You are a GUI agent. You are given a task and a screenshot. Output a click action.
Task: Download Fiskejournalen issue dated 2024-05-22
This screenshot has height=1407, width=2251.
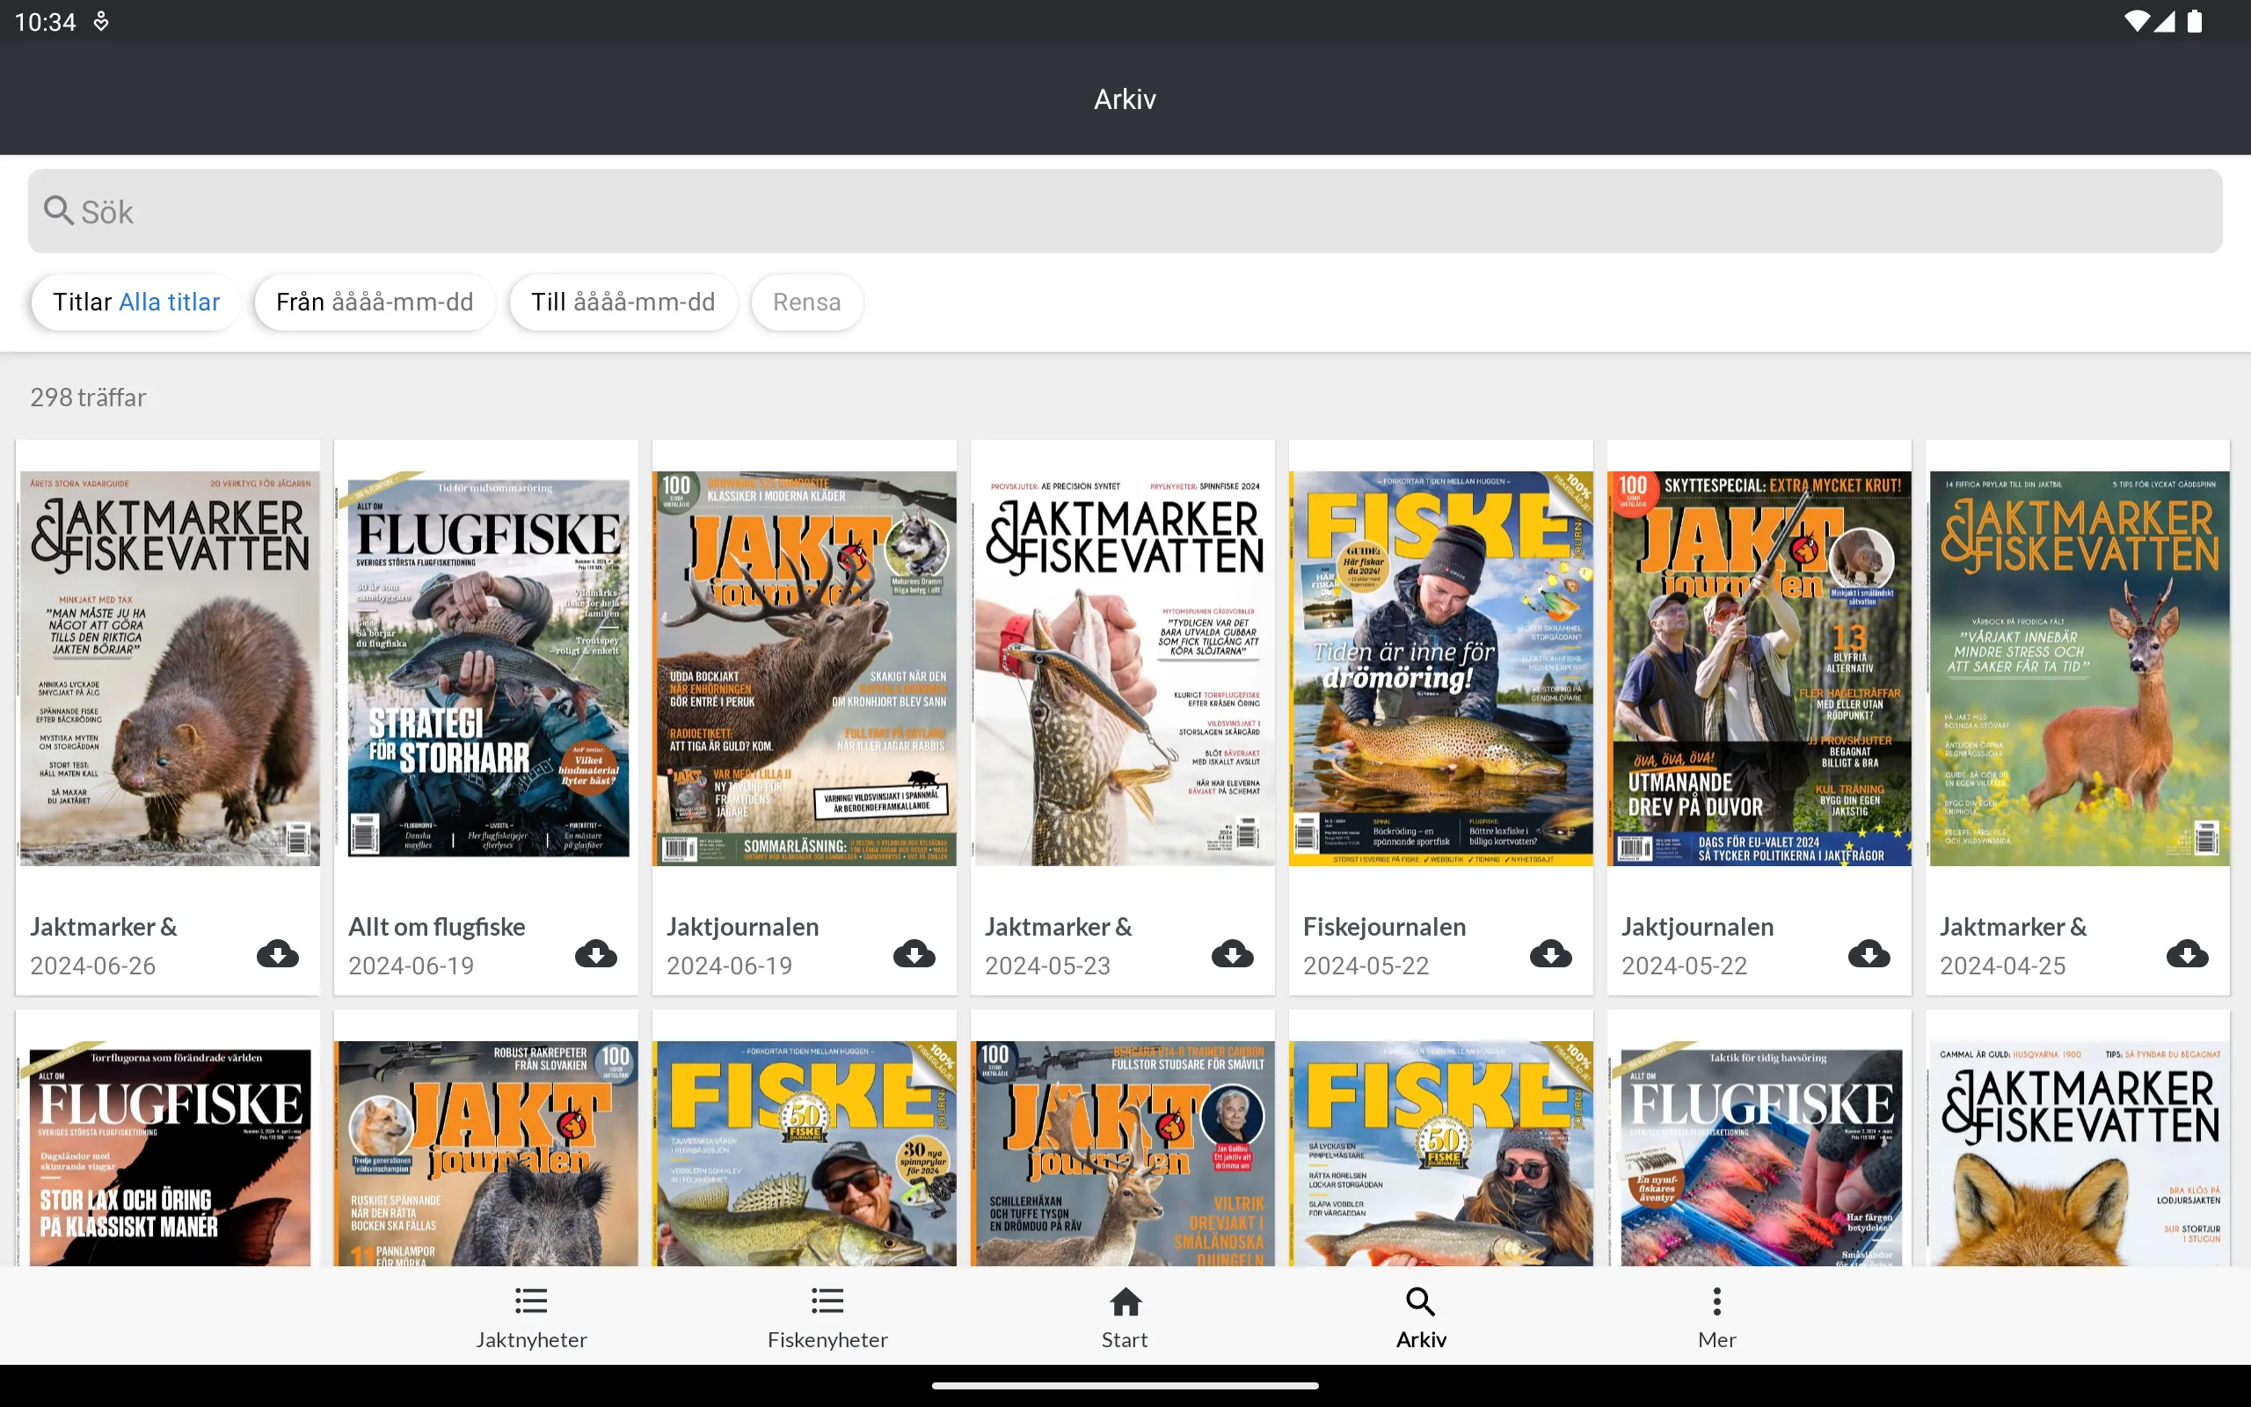tap(1550, 953)
